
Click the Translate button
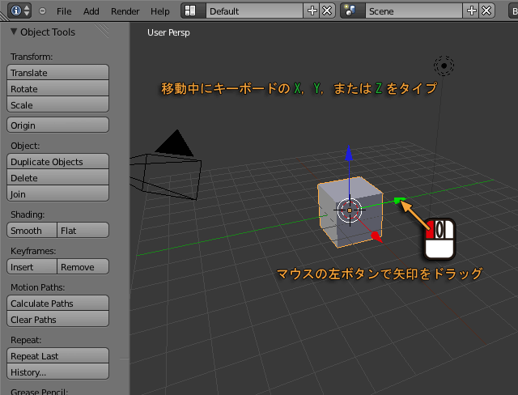tap(57, 73)
